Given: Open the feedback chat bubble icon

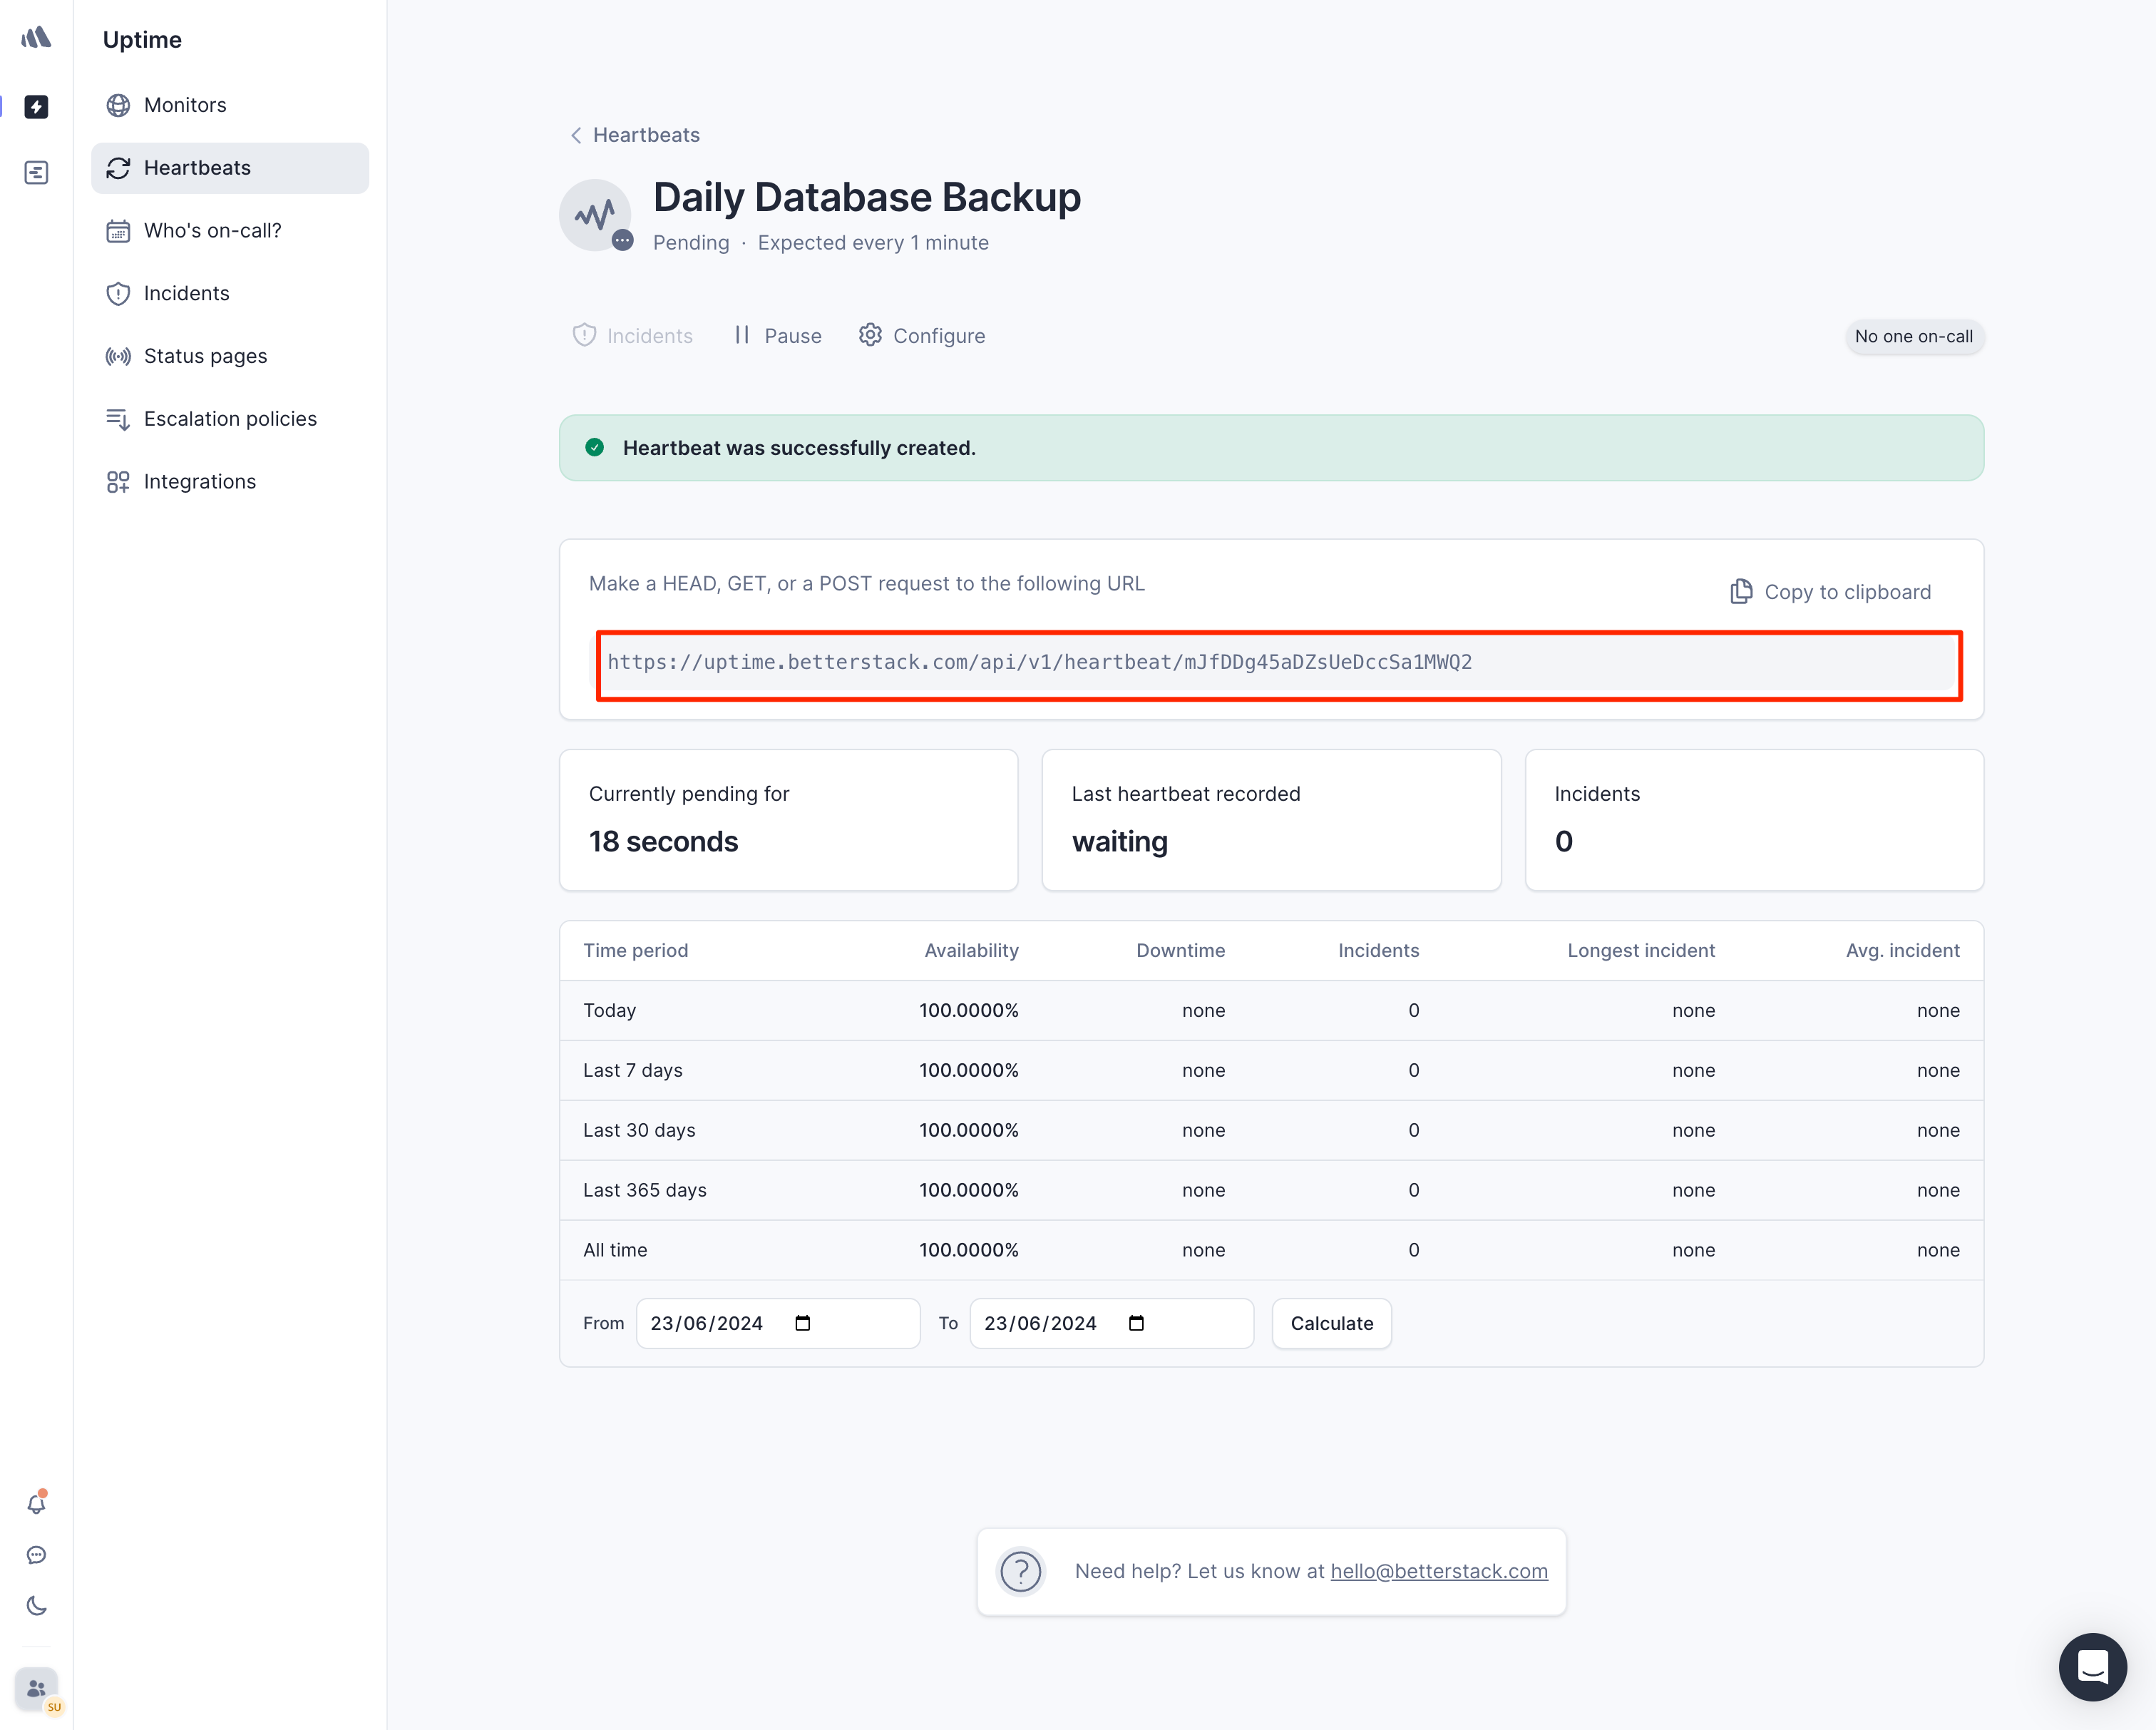Looking at the screenshot, I should (x=36, y=1555).
